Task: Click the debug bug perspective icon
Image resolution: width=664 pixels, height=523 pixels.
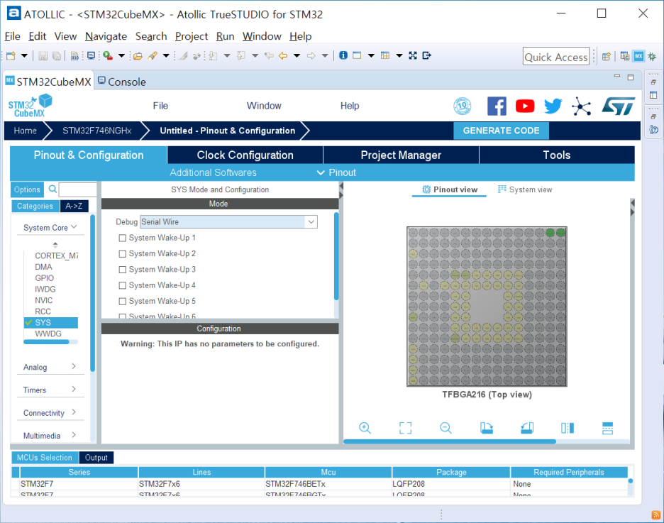Action: 652,56
